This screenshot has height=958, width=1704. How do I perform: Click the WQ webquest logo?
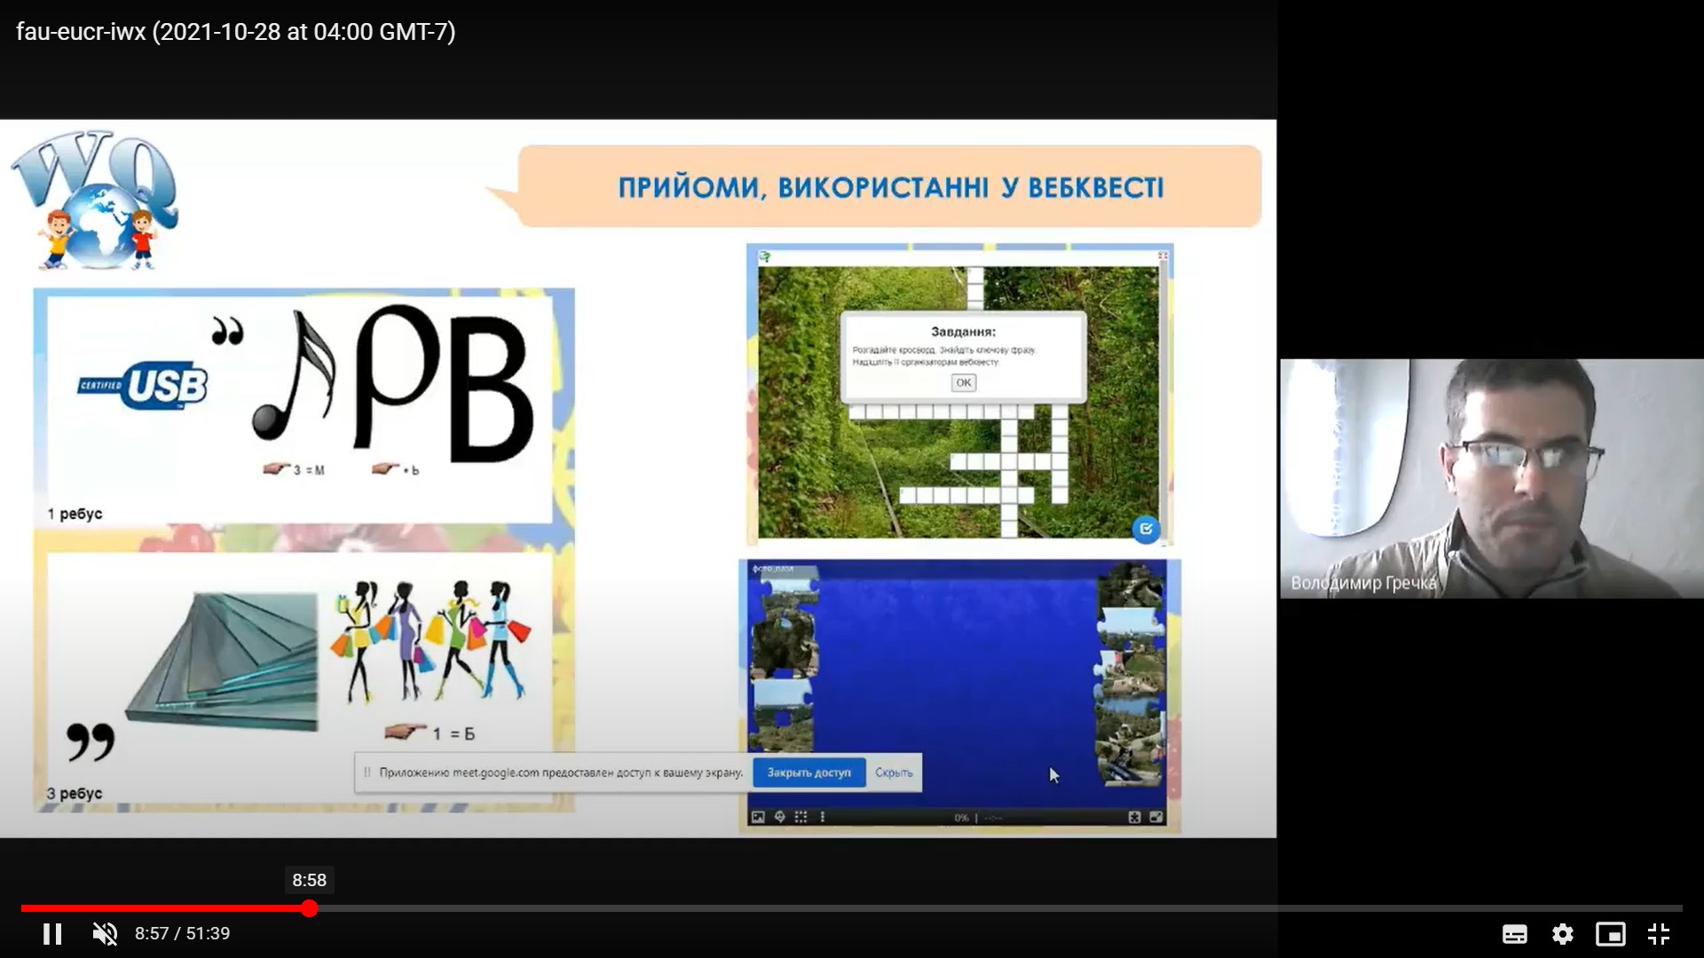pos(96,200)
